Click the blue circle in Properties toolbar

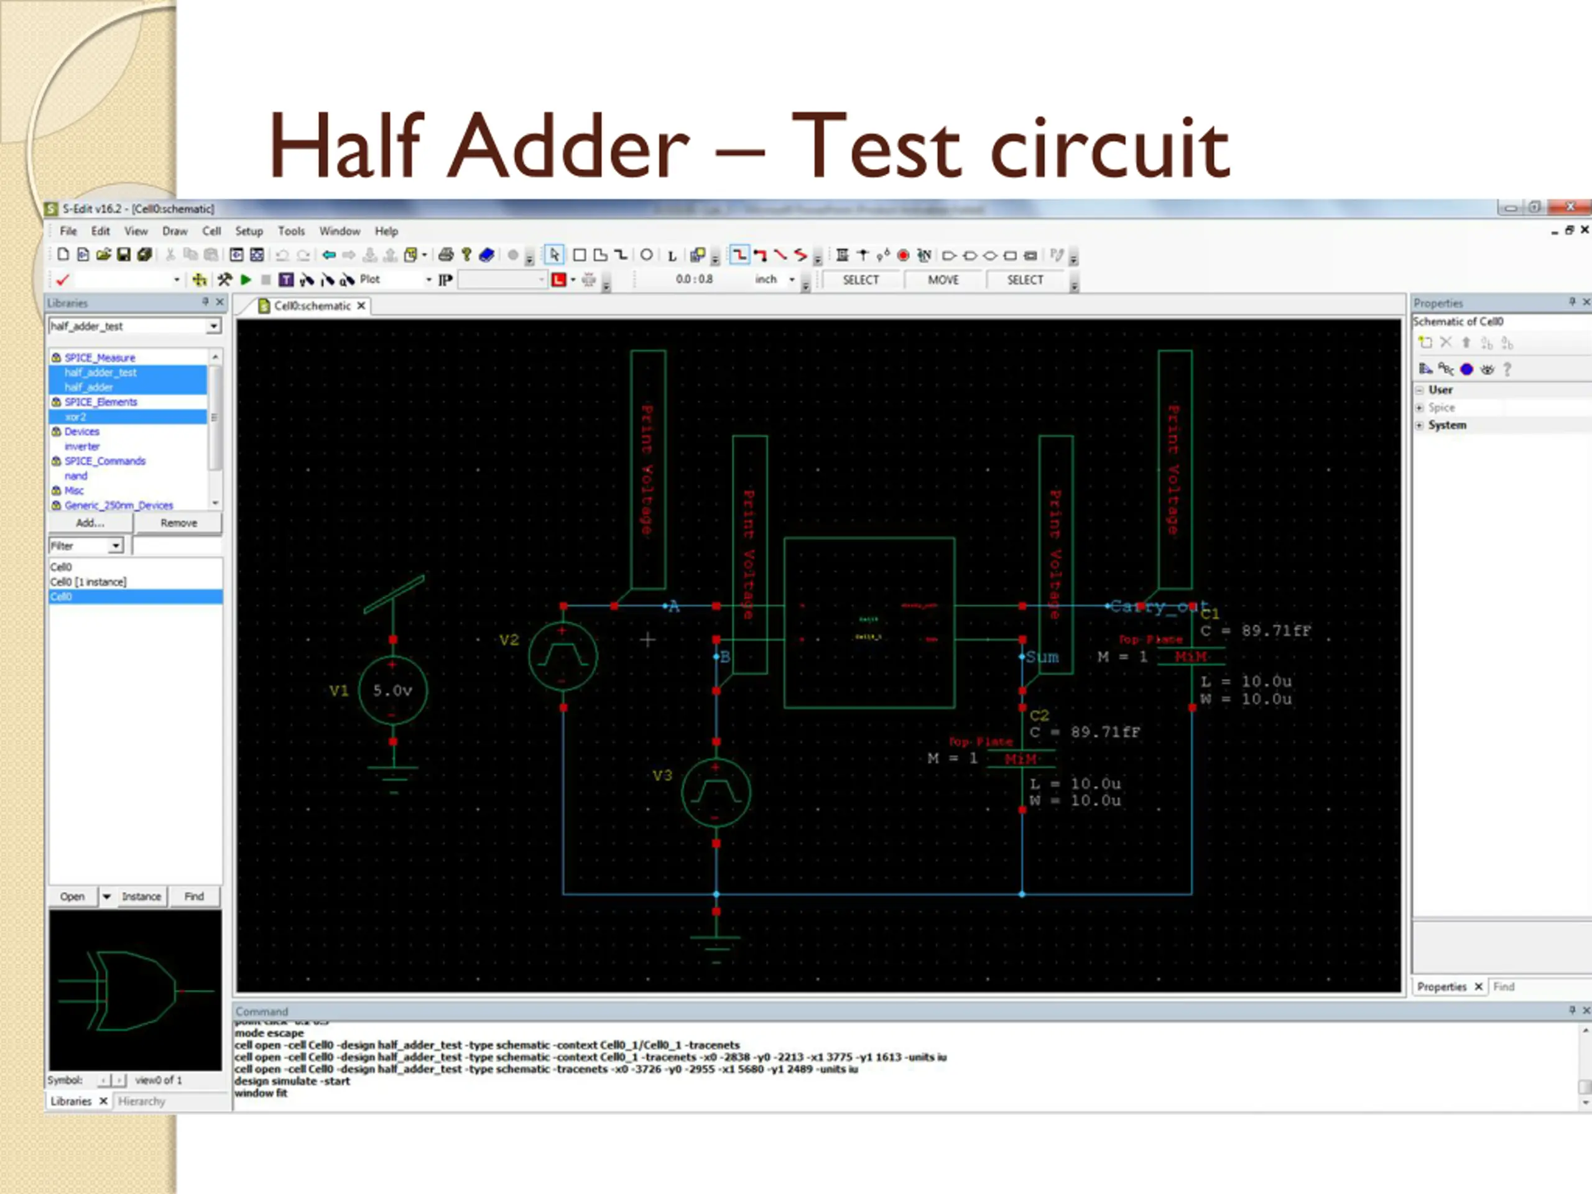tap(1467, 369)
